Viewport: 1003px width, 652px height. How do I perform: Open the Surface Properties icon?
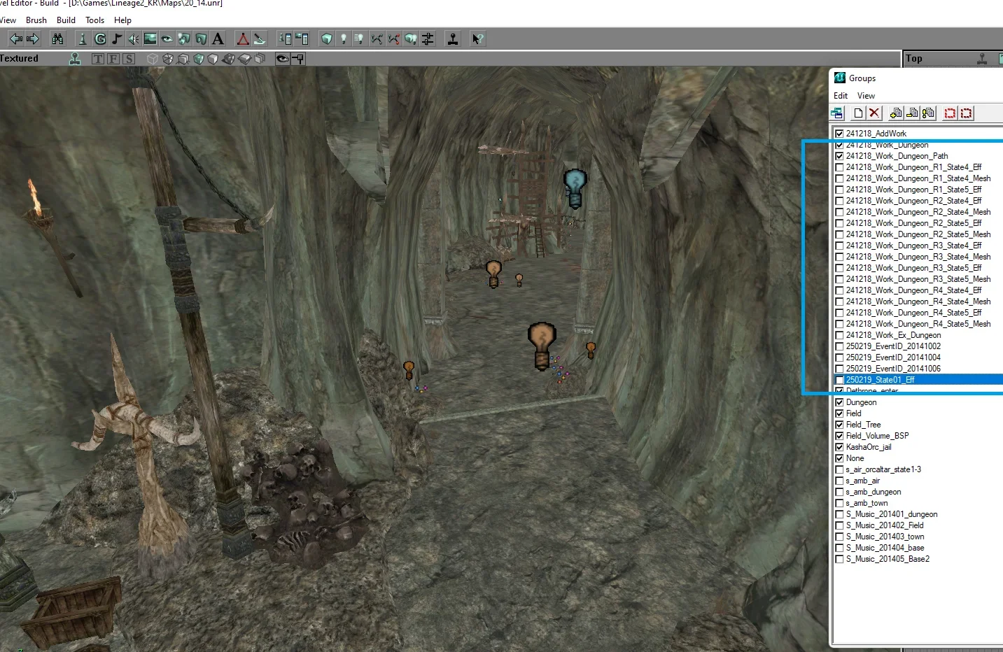pyautogui.click(x=302, y=39)
